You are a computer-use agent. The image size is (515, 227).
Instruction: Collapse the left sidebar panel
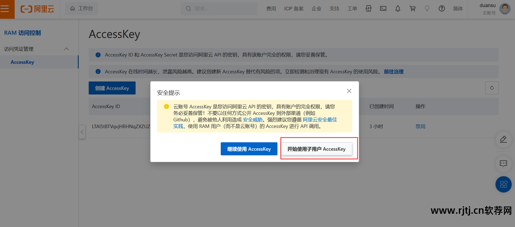pyautogui.click(x=82, y=132)
